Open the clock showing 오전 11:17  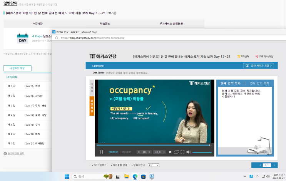pyautogui.click(x=279, y=176)
